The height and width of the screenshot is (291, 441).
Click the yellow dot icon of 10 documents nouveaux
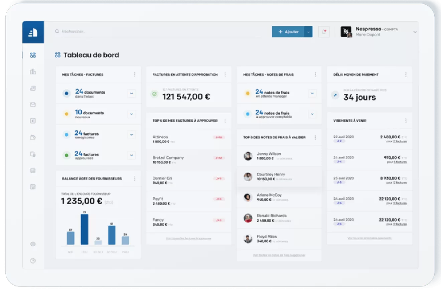67,114
